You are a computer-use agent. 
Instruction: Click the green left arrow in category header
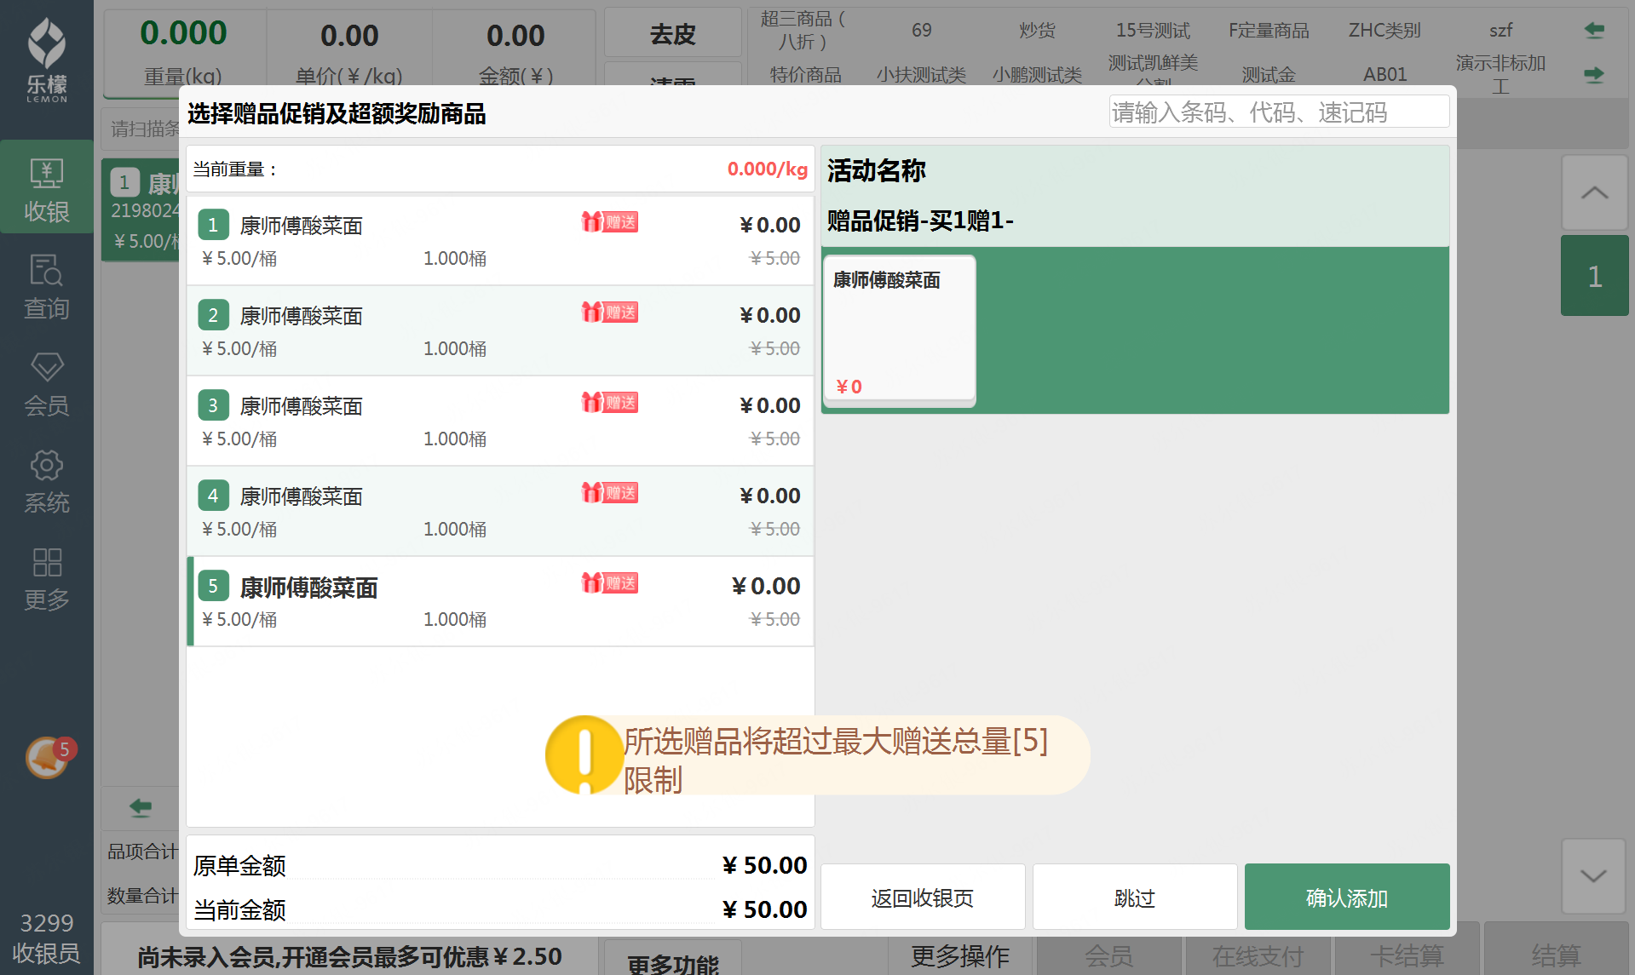(1594, 31)
